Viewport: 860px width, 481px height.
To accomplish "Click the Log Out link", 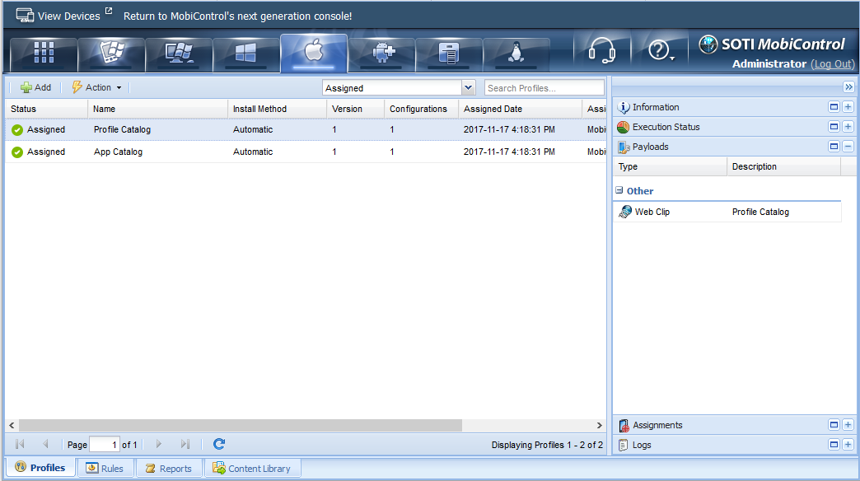I will point(832,64).
